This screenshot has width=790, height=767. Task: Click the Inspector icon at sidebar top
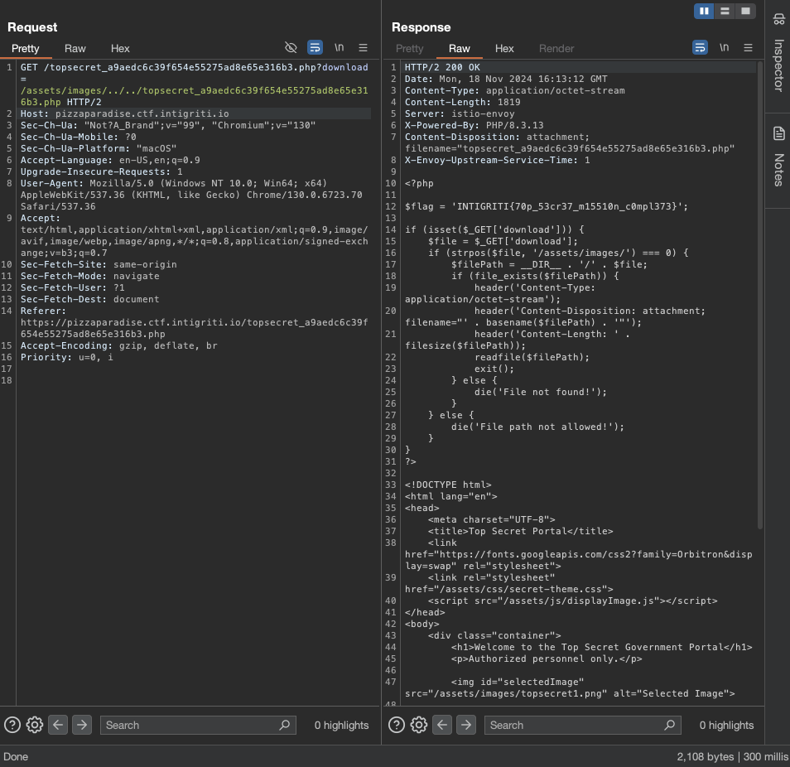pyautogui.click(x=779, y=20)
